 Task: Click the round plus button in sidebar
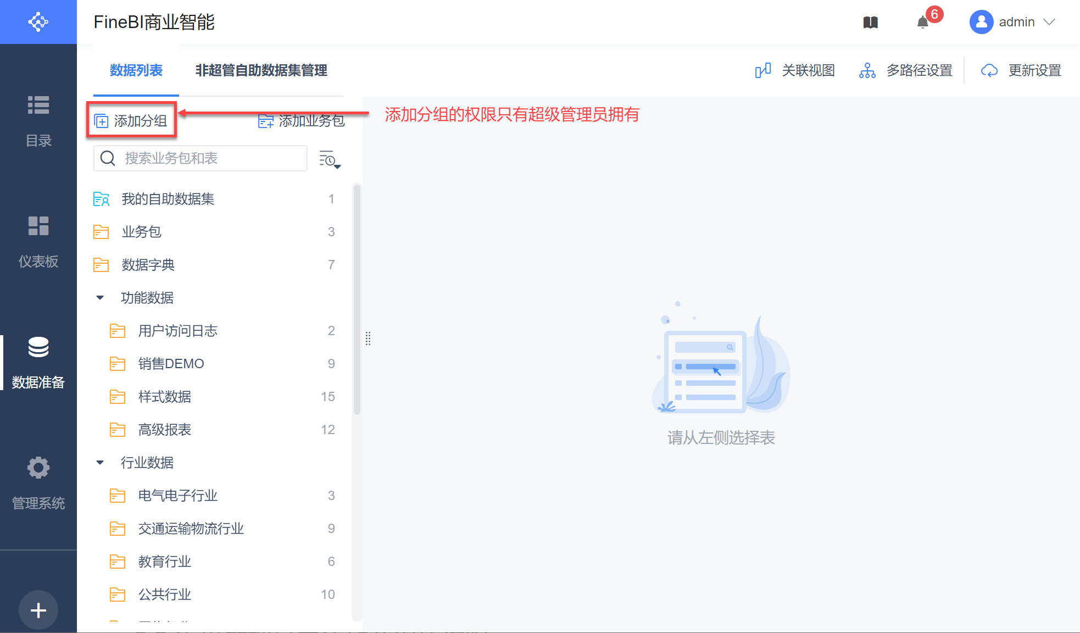click(x=38, y=610)
